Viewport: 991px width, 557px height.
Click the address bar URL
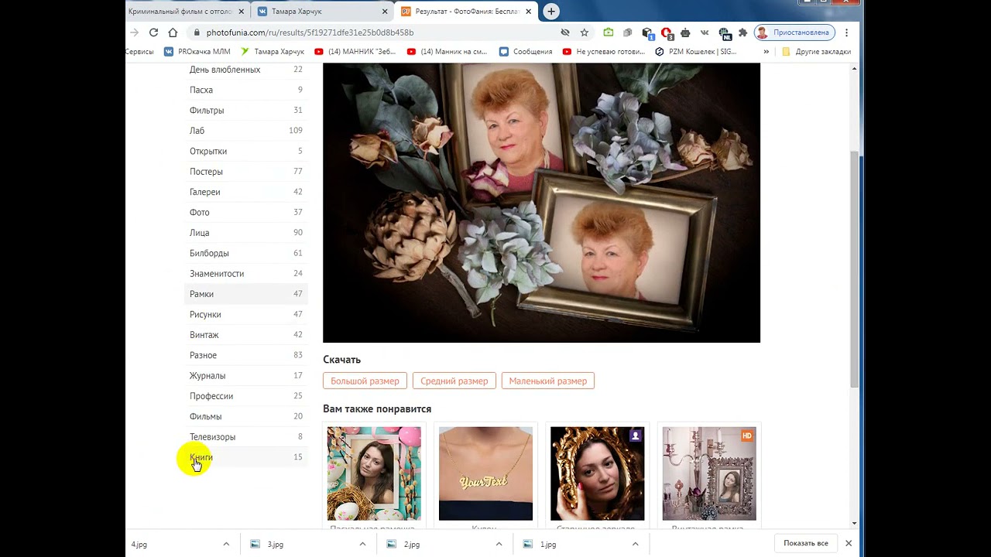click(x=310, y=32)
